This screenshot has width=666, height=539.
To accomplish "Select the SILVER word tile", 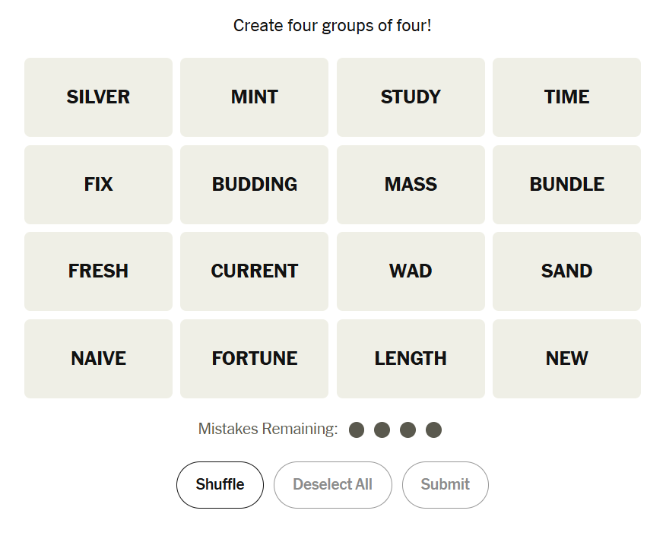I will [x=98, y=97].
